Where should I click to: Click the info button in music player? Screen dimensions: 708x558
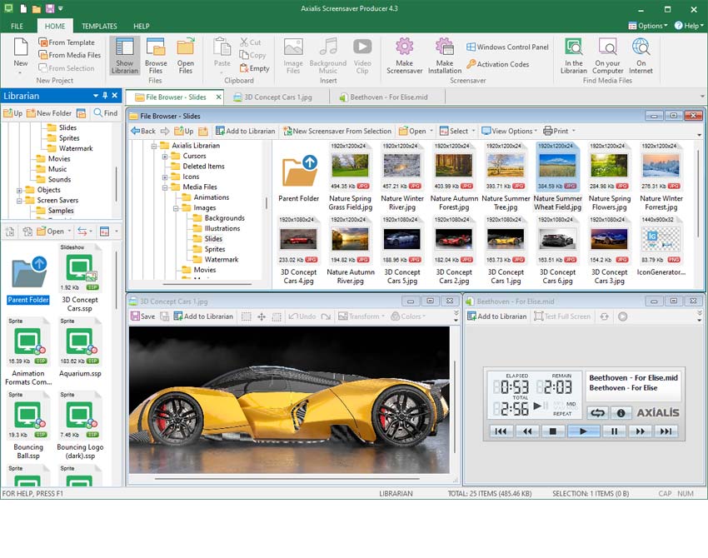pos(621,412)
